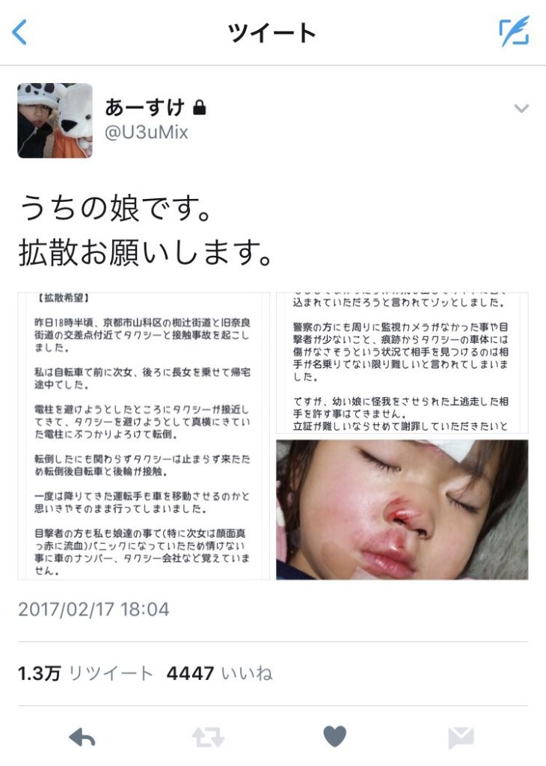View the 1.3万 リツイート list
Viewport: 546px width, 766px height.
pyautogui.click(x=85, y=673)
